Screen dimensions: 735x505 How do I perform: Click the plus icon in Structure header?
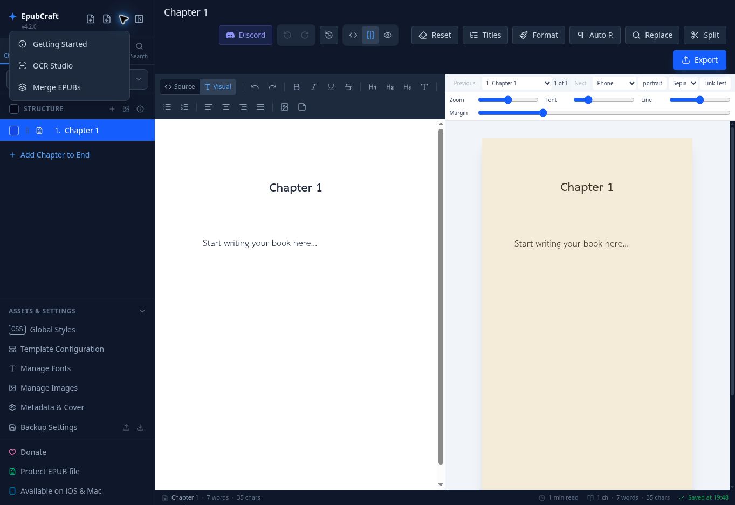point(112,109)
